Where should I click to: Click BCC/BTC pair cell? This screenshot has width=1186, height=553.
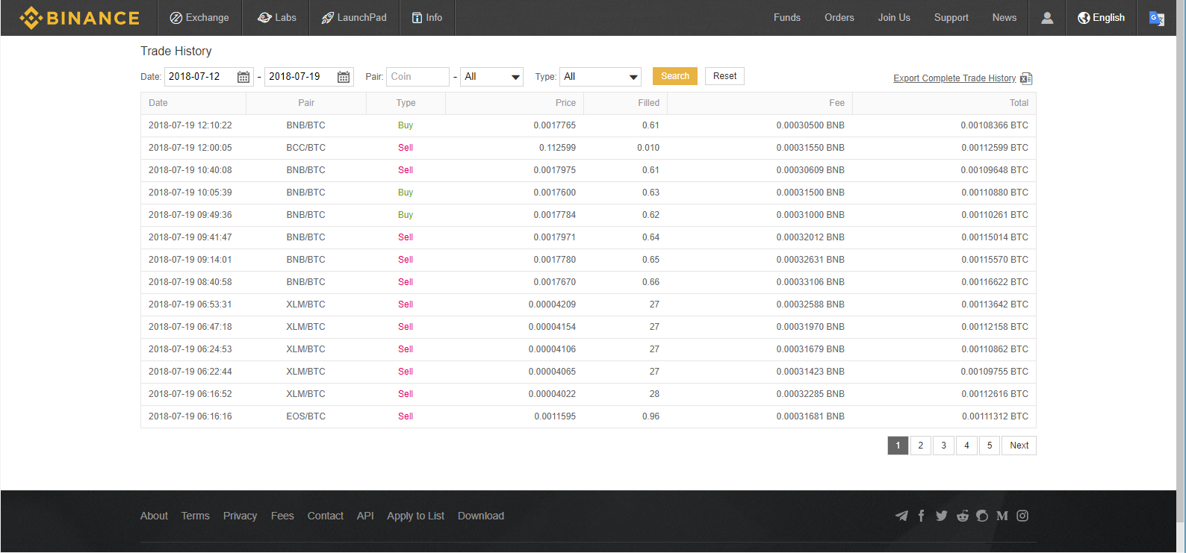[306, 148]
